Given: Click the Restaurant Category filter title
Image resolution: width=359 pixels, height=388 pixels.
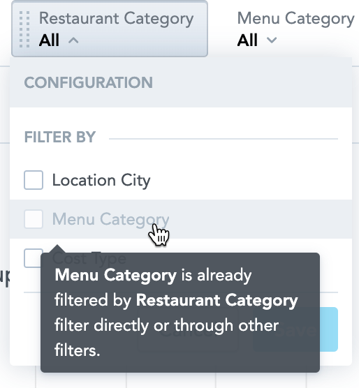Looking at the screenshot, I should click(x=117, y=19).
